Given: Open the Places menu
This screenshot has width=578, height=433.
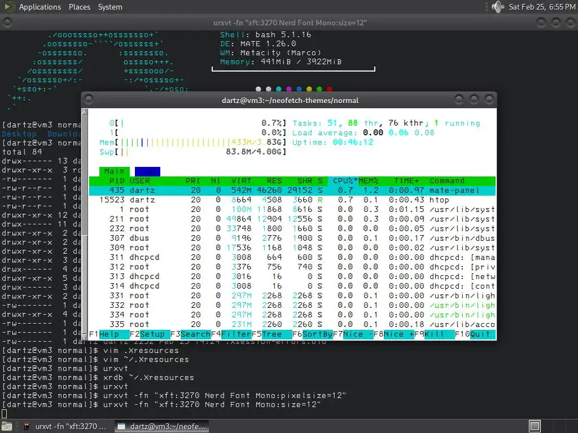Looking at the screenshot, I should point(79,7).
